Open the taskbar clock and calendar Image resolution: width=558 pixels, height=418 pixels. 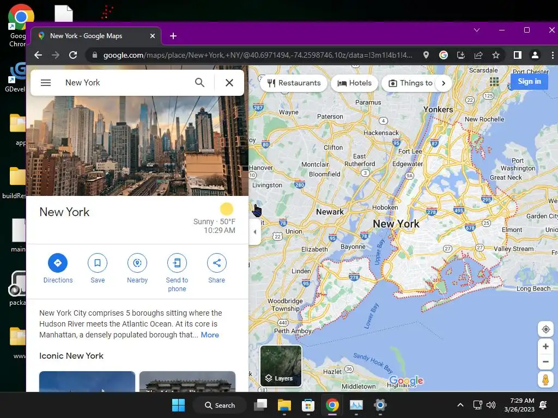[x=519, y=405]
